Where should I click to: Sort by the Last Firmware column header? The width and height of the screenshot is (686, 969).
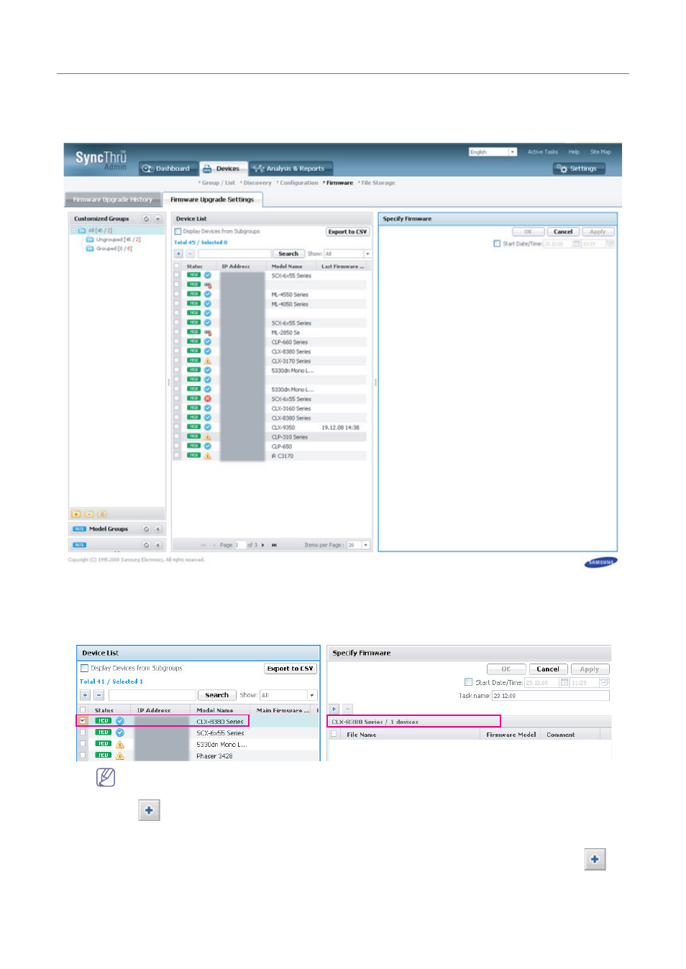(342, 266)
